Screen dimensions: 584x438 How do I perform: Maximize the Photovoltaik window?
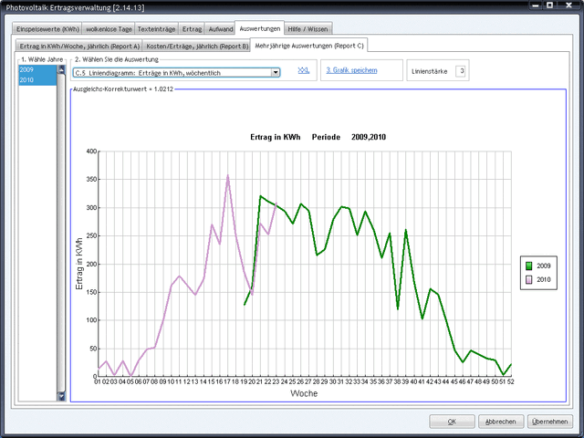pos(550,5)
